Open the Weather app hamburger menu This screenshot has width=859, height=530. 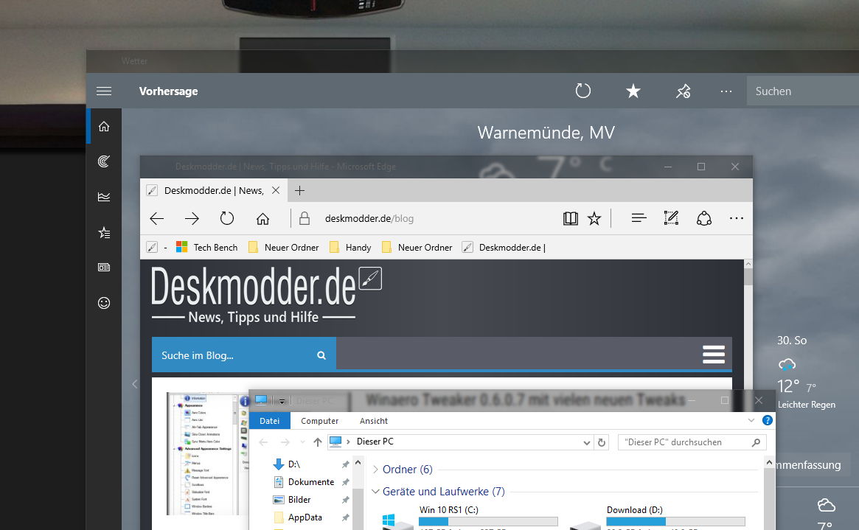pos(104,91)
